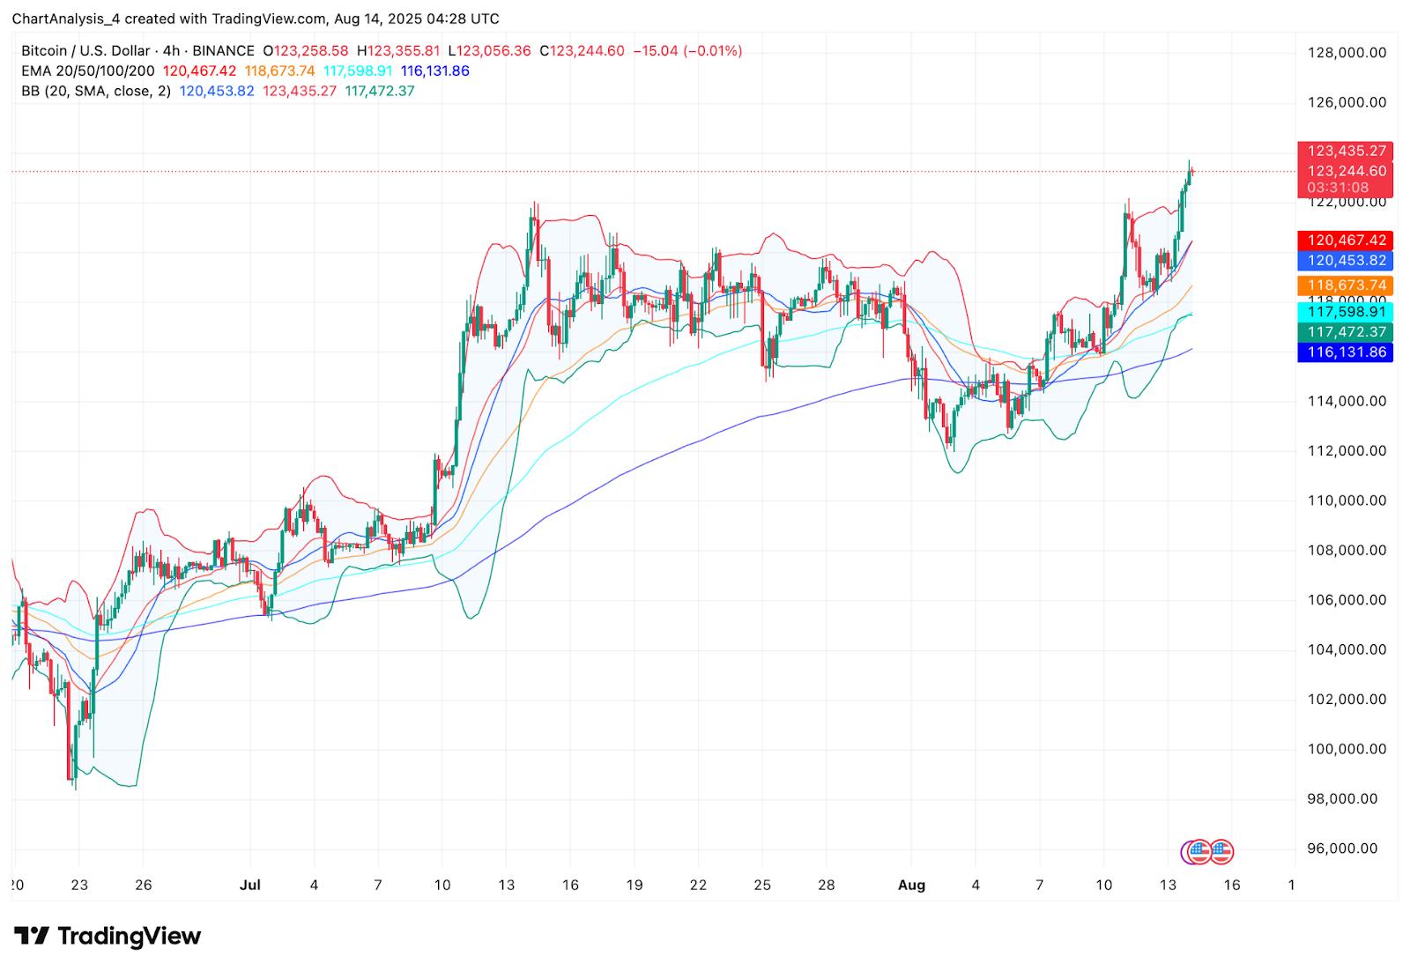Image resolution: width=1410 pixels, height=971 pixels.
Task: Click the orange 118,673.74 price axis label
Action: (x=1345, y=285)
